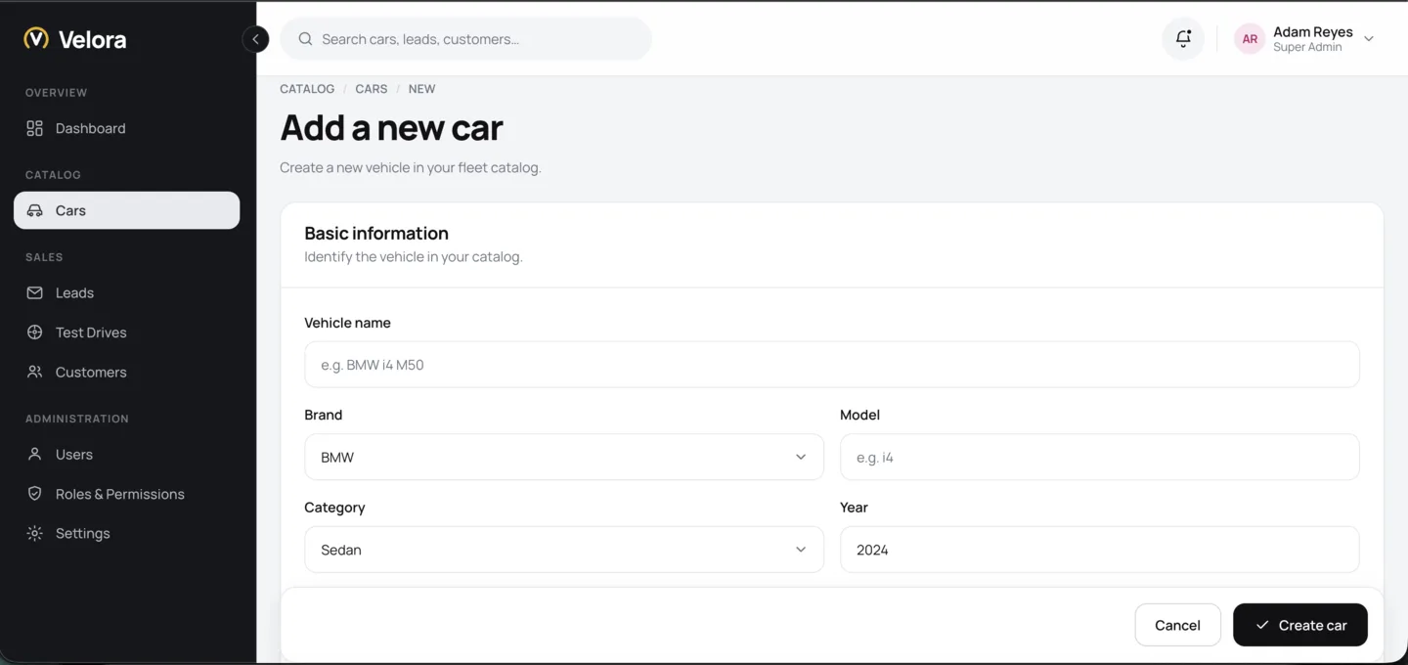This screenshot has width=1408, height=665.
Task: Click the Dashboard grid icon
Action: tap(34, 128)
